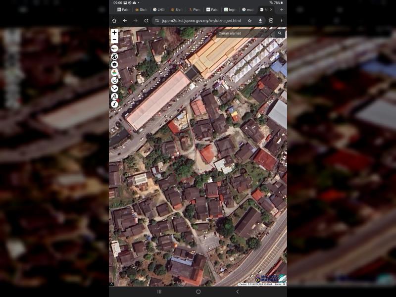Open the browser three-dot menu
This screenshot has width=396, height=297.
point(282,21)
